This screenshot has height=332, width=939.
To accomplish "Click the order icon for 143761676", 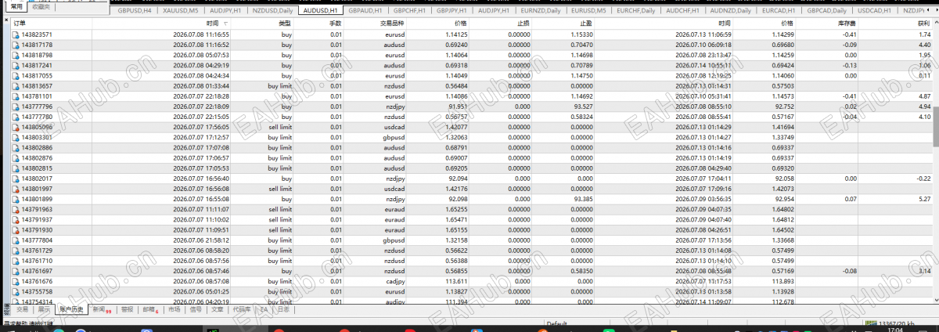I will point(16,281).
